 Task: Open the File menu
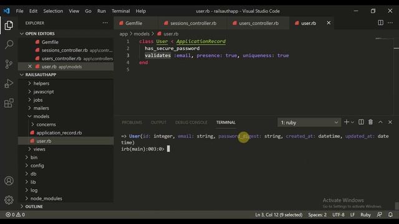(x=19, y=11)
